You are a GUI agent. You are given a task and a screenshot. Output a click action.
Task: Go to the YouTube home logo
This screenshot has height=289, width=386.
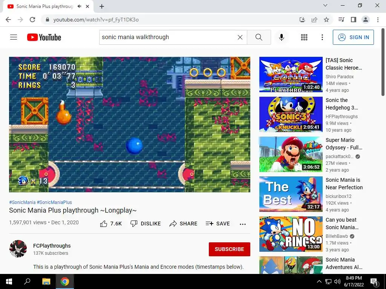point(44,37)
